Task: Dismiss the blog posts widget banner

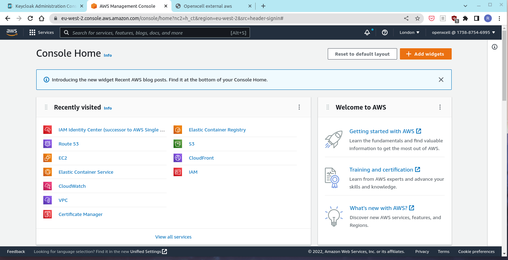Action: tap(441, 80)
